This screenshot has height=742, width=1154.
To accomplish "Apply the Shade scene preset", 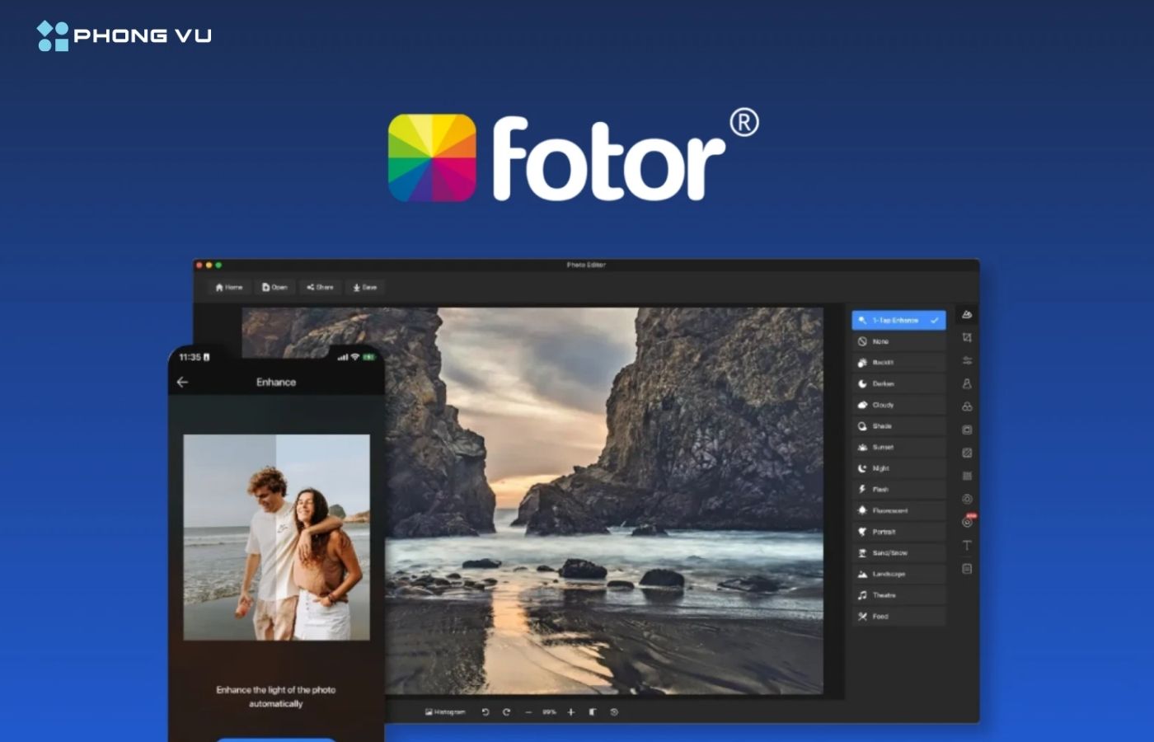I will (898, 426).
